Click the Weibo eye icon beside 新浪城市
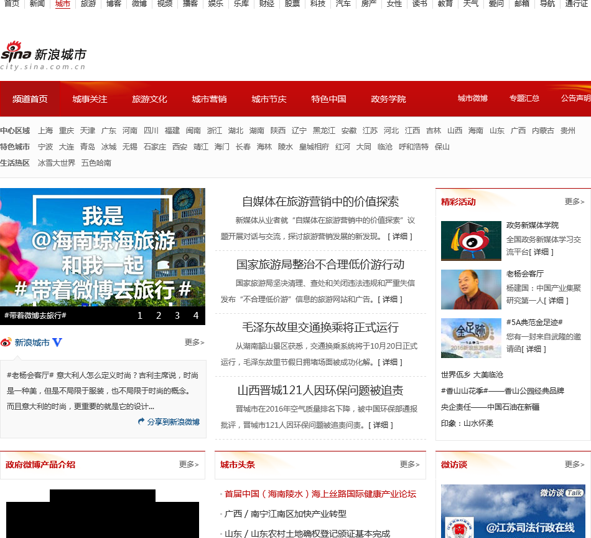The image size is (591, 538). click(x=6, y=342)
